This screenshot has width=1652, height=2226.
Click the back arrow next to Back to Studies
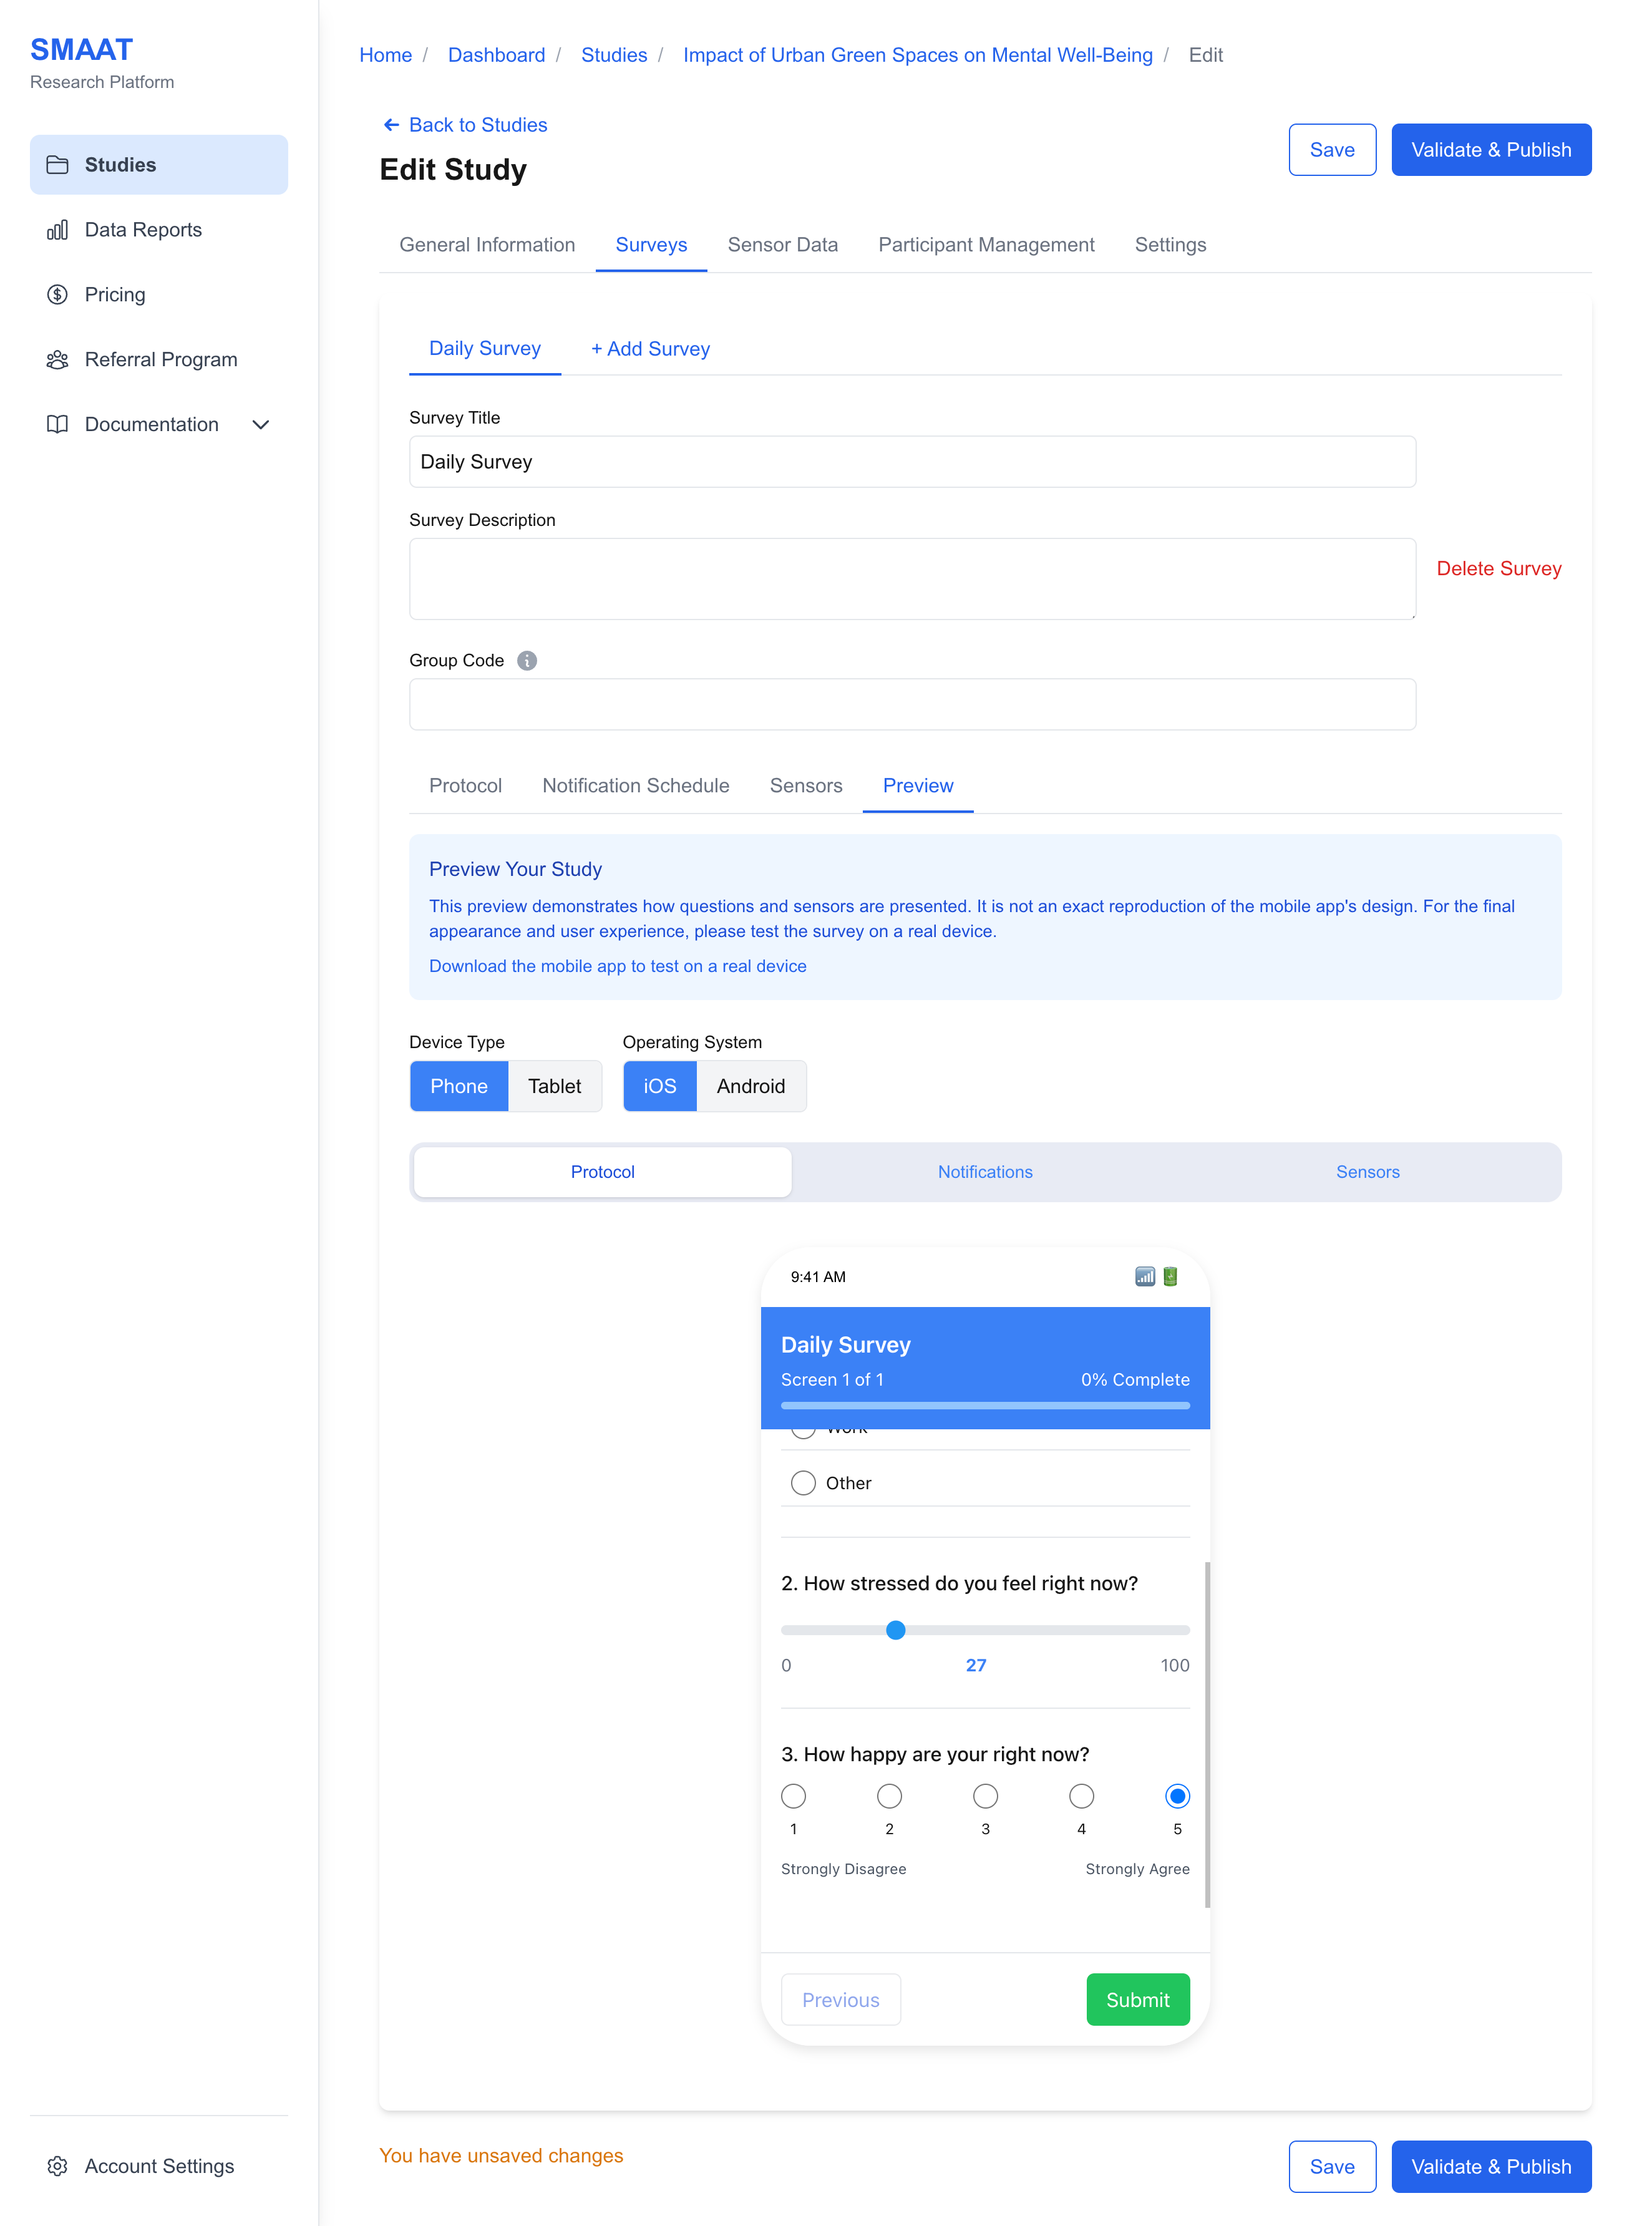pos(391,125)
